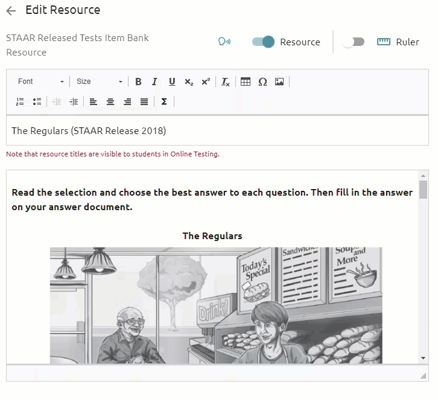Insert a bulleted list

click(x=37, y=101)
